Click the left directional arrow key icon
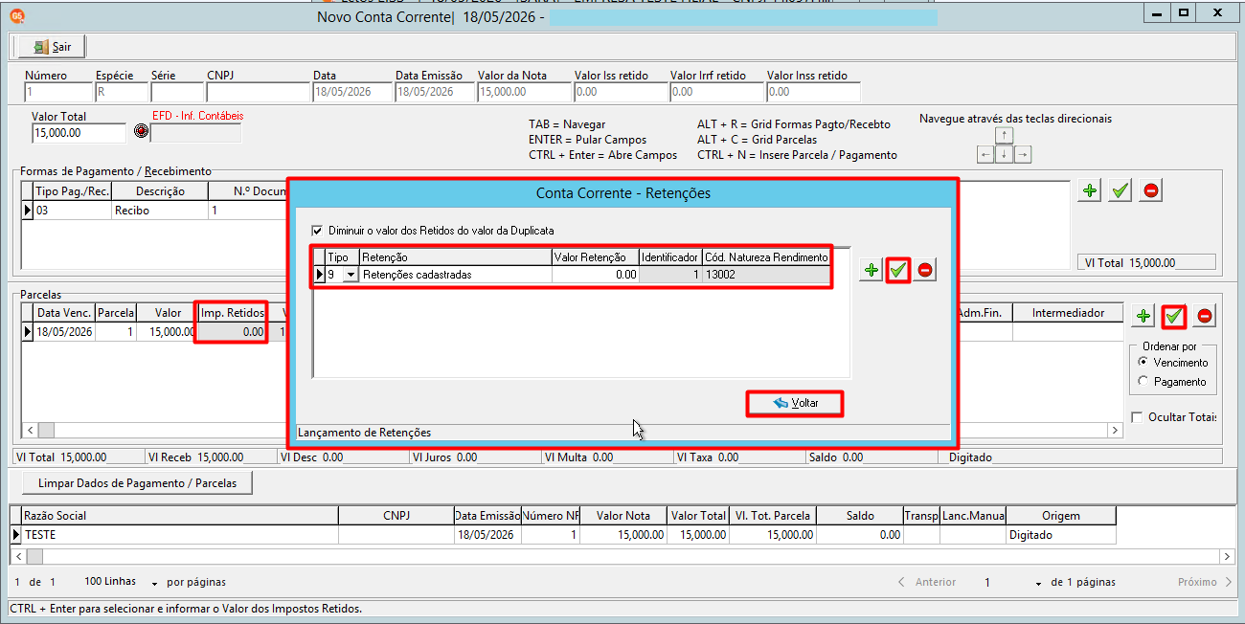 coord(985,154)
